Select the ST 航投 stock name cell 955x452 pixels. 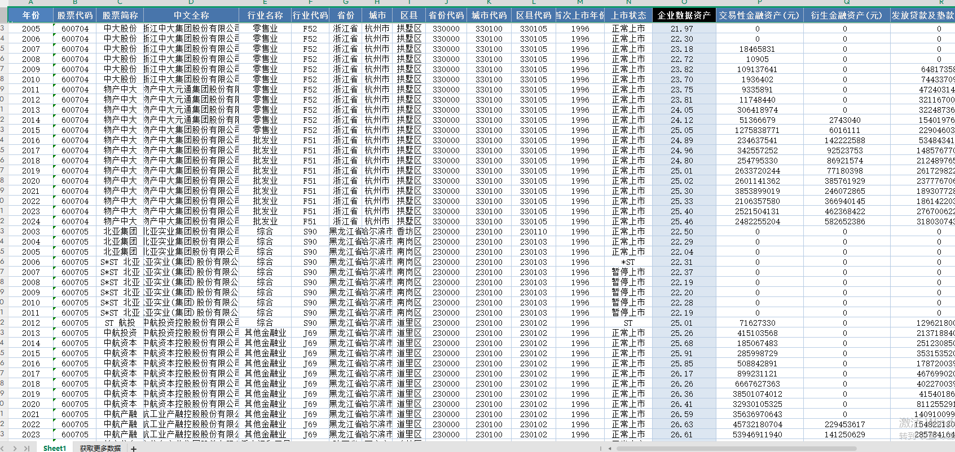(x=120, y=323)
